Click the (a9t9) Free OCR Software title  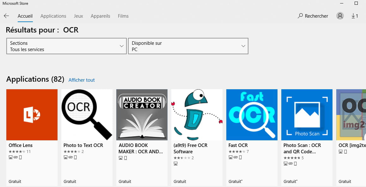click(x=191, y=148)
